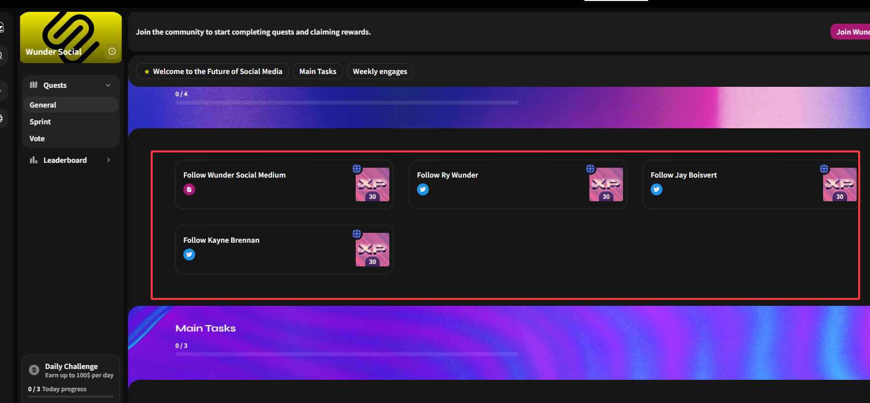Click the Leaderboard bar chart icon
This screenshot has width=870, height=403.
coord(34,160)
